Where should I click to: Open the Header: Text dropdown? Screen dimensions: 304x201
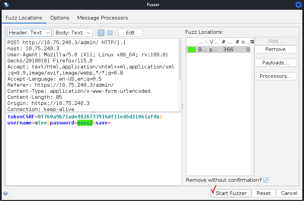[29, 33]
